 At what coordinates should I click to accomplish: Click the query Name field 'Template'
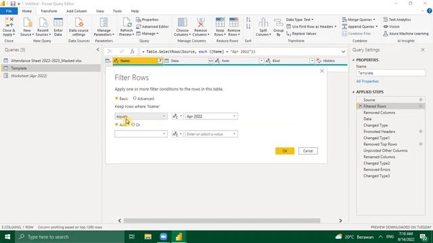click(x=390, y=73)
